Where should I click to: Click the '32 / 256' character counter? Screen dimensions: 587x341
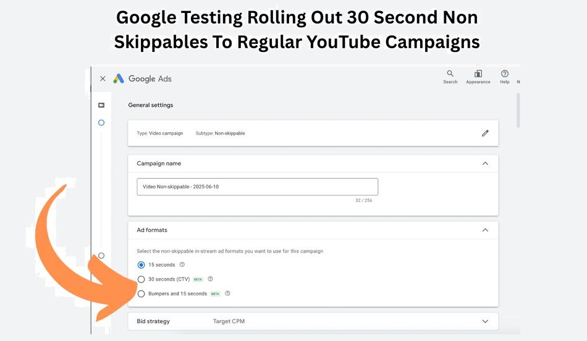click(363, 201)
